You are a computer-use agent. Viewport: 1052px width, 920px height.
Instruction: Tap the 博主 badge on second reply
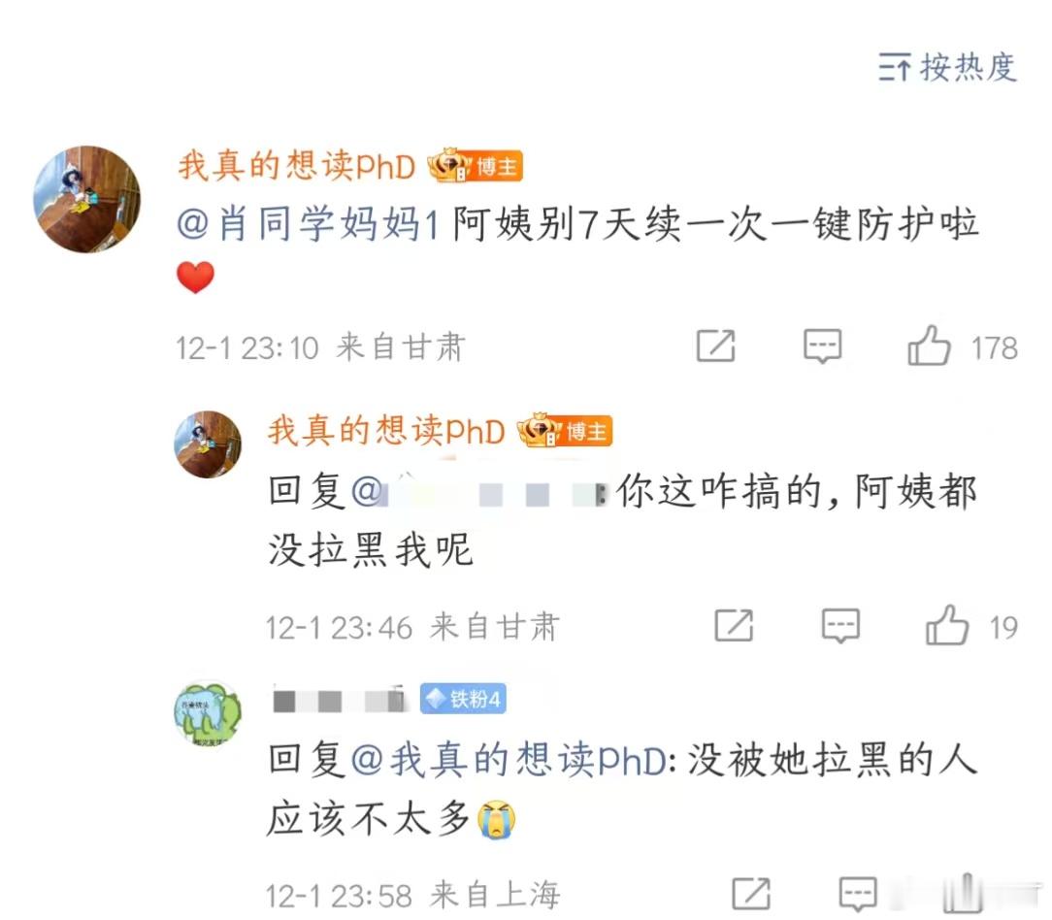[x=565, y=430]
